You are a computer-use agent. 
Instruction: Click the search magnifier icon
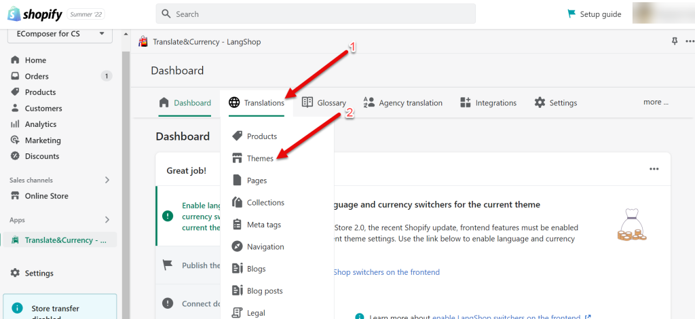point(166,14)
